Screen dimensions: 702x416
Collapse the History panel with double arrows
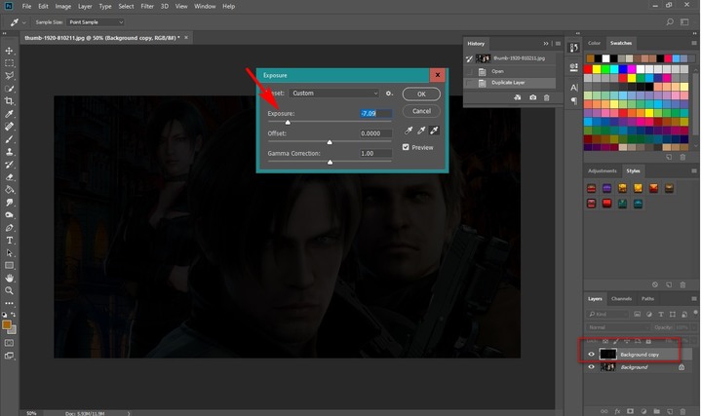546,44
